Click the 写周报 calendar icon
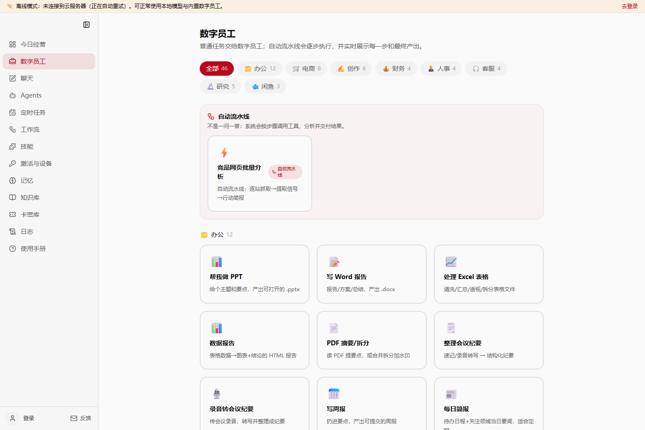 (334, 394)
